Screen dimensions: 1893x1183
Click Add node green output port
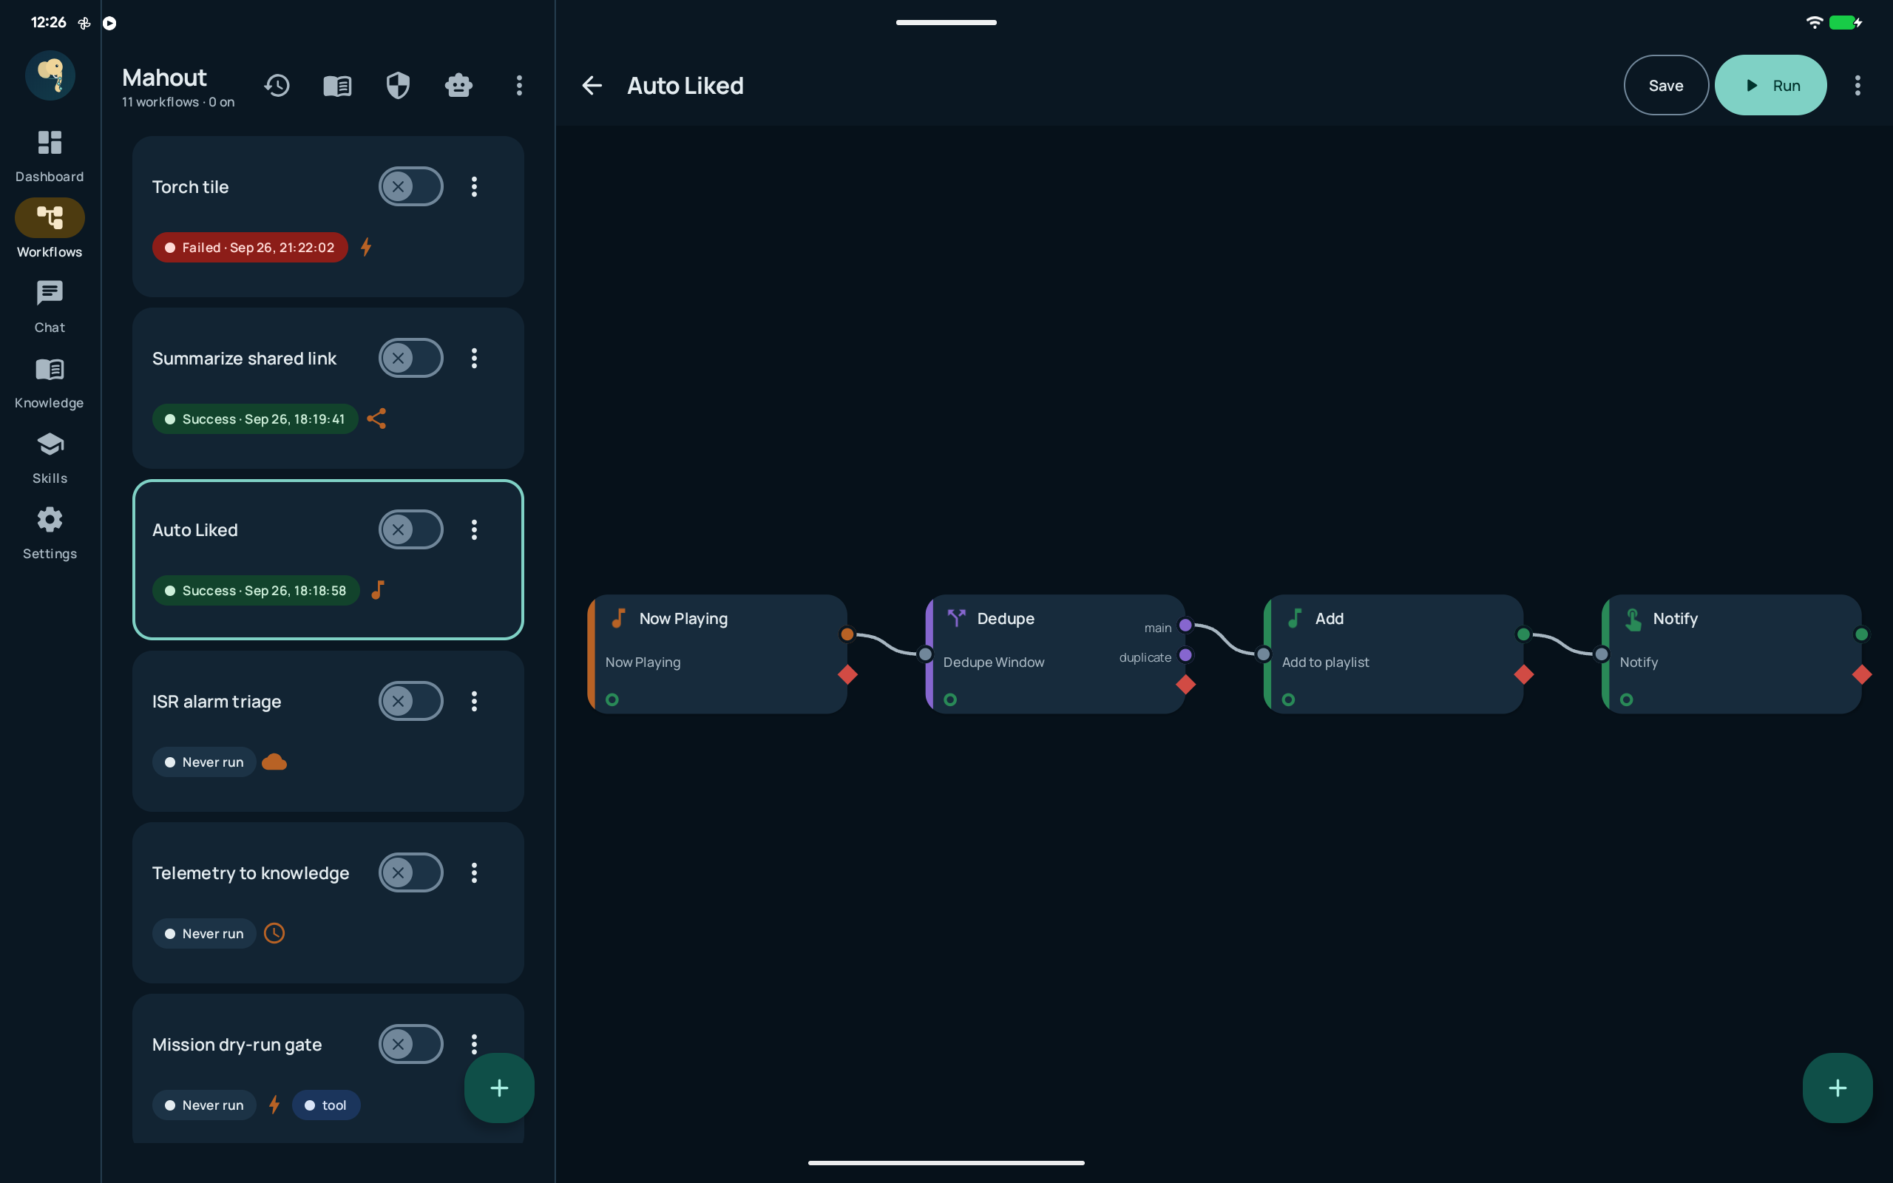(x=1523, y=634)
